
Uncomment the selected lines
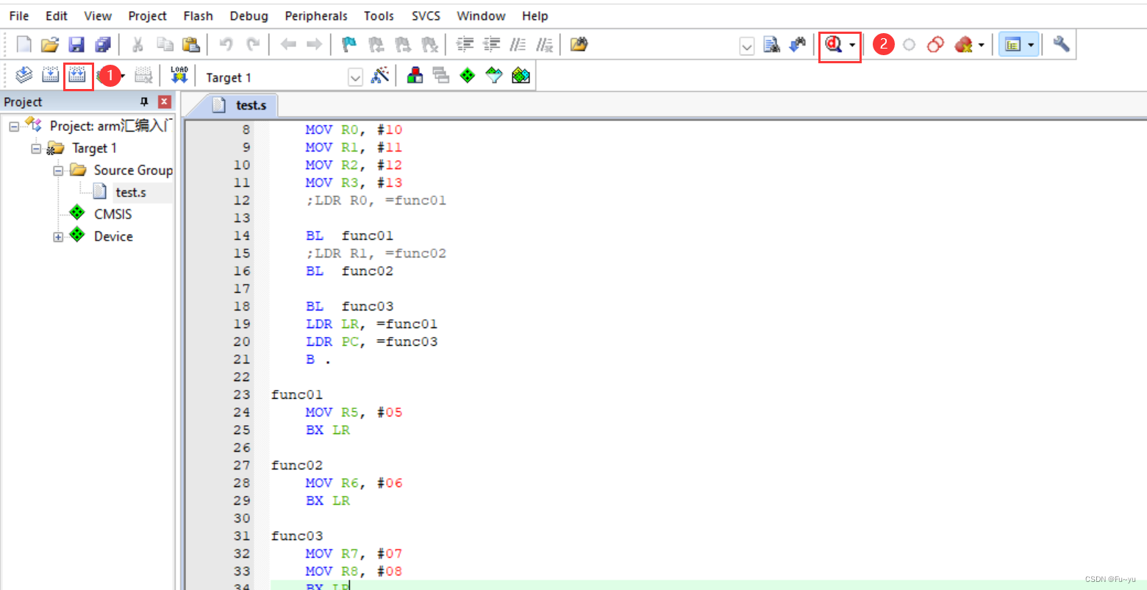[x=544, y=45]
